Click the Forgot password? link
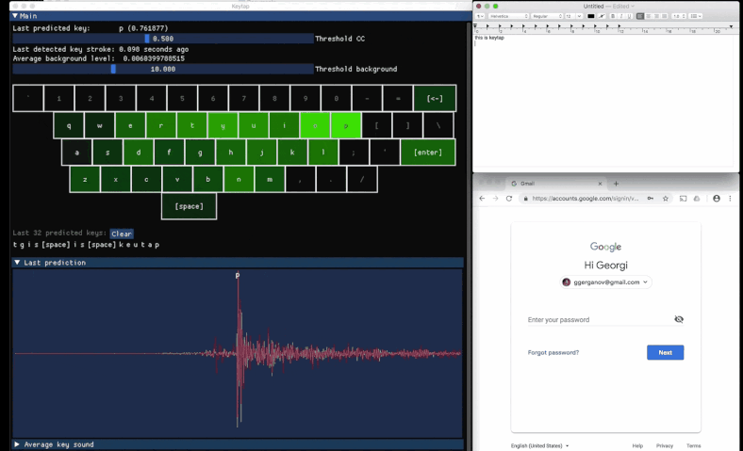 click(553, 352)
